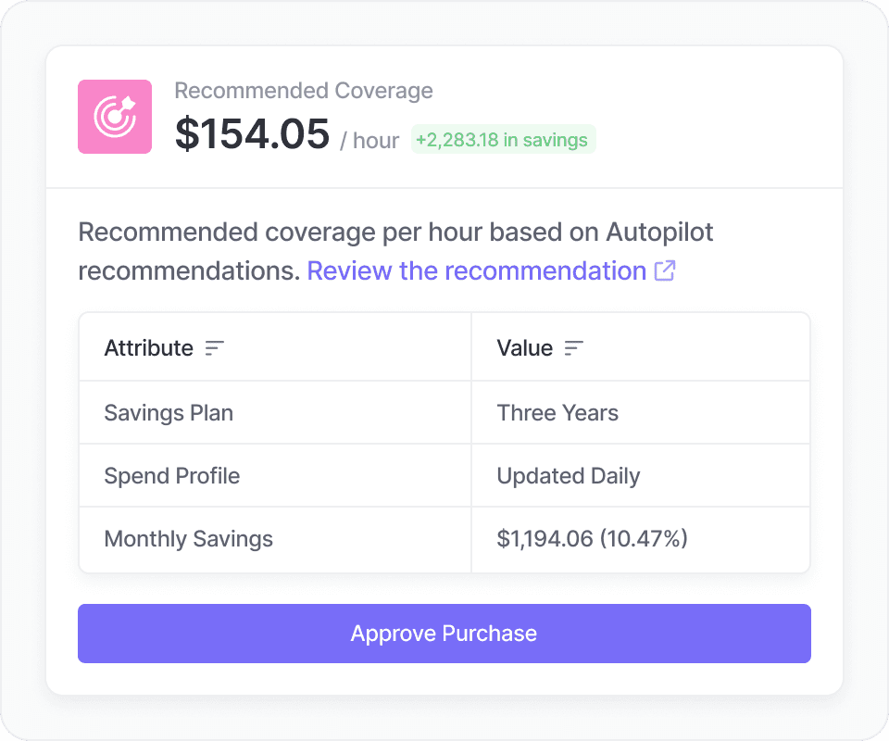Click the Three Years value cell
The width and height of the screenshot is (889, 741).
(557, 412)
